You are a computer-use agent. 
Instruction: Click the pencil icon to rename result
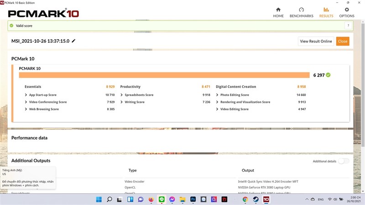click(x=73, y=41)
